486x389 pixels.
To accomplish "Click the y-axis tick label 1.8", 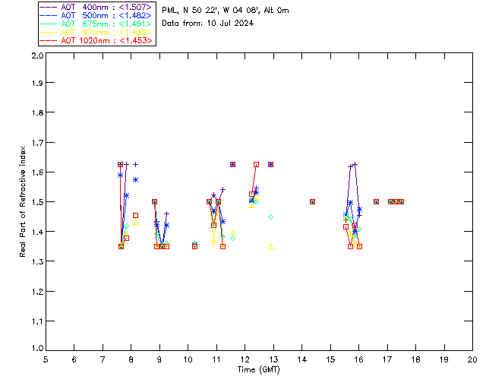I will point(37,112).
